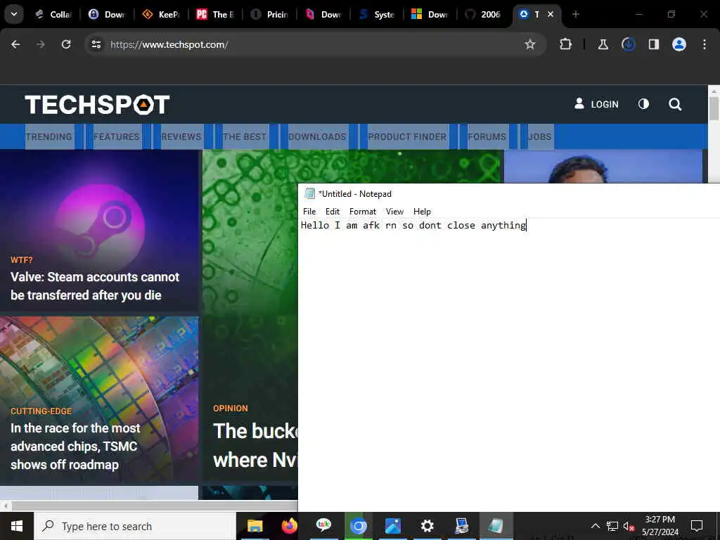Open Notepad File menu
Image resolution: width=720 pixels, height=540 pixels.
tap(309, 212)
